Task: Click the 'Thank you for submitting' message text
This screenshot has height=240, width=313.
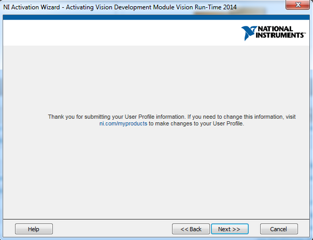Action: tap(172, 120)
